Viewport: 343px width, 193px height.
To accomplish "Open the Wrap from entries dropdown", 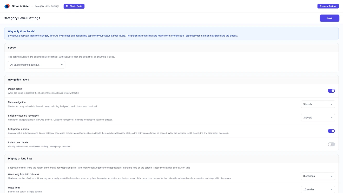I will pyautogui.click(x=318, y=189).
